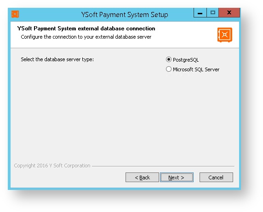Screen dimensions: 263x212
Task: Choose the Microsoft SQL Server radio button
Action: [x=169, y=69]
